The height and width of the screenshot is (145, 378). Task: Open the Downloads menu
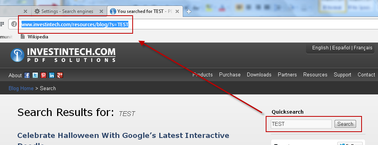coord(259,75)
